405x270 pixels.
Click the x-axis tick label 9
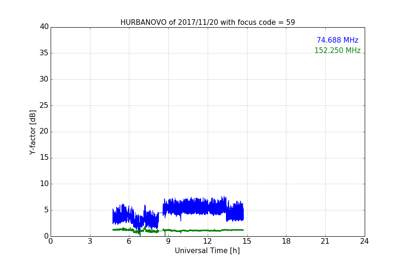pos(168,241)
